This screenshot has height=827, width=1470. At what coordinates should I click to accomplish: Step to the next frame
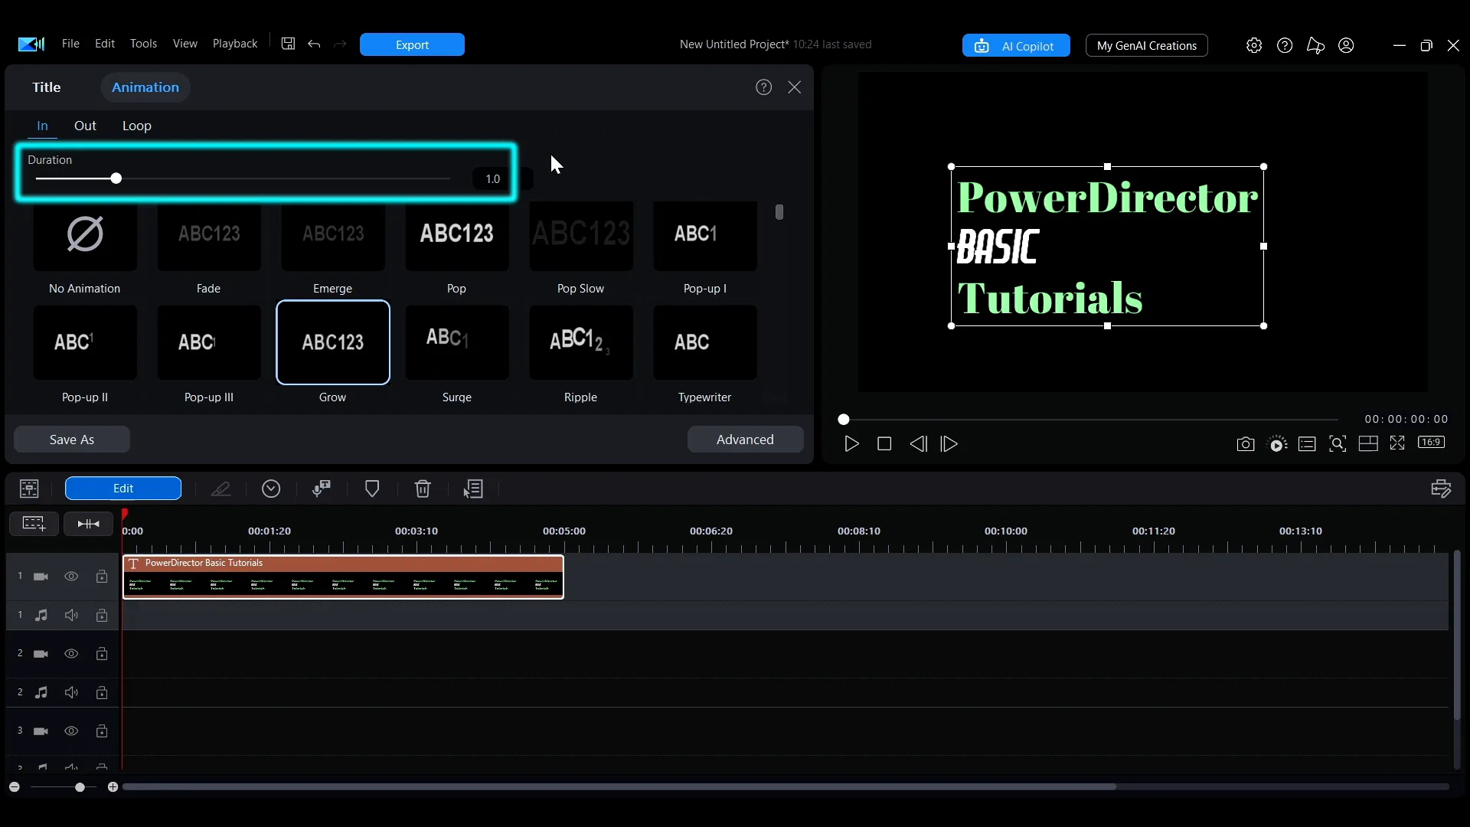point(949,444)
